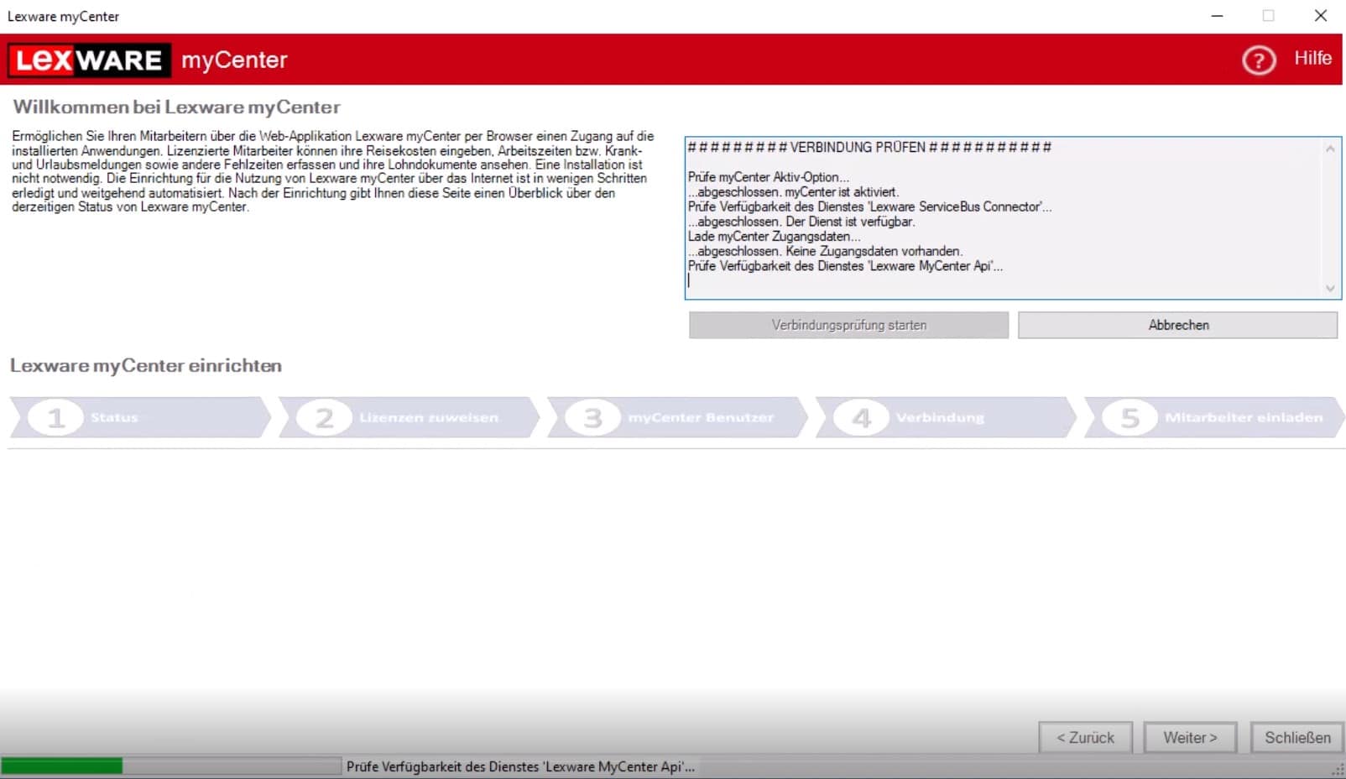Go to step 5 Mitarbeiter einladen

pos(1214,417)
